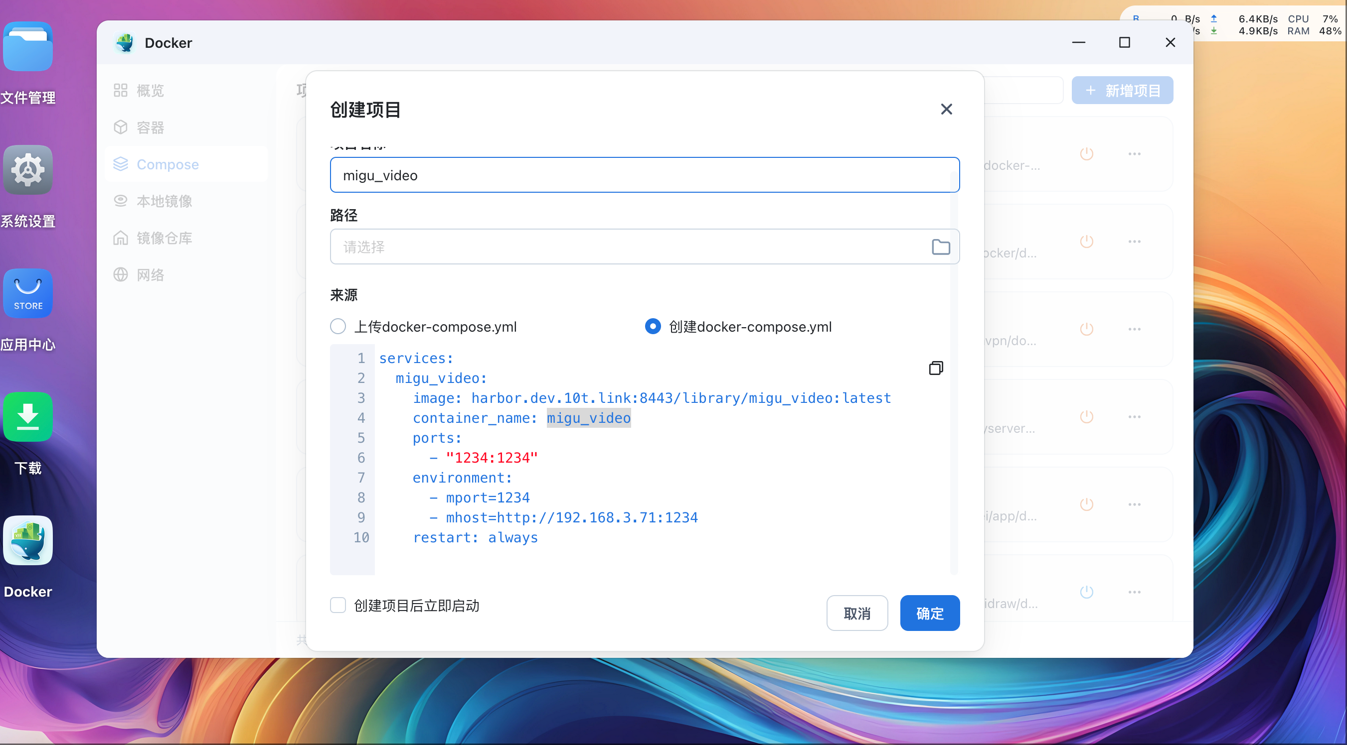This screenshot has width=1347, height=745.
Task: Select the 创建docker-compose.yml radio option
Action: click(652, 326)
